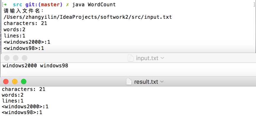Expand the result.txt title dropdown chevron
This screenshot has height=123, width=256.
pyautogui.click(x=162, y=82)
